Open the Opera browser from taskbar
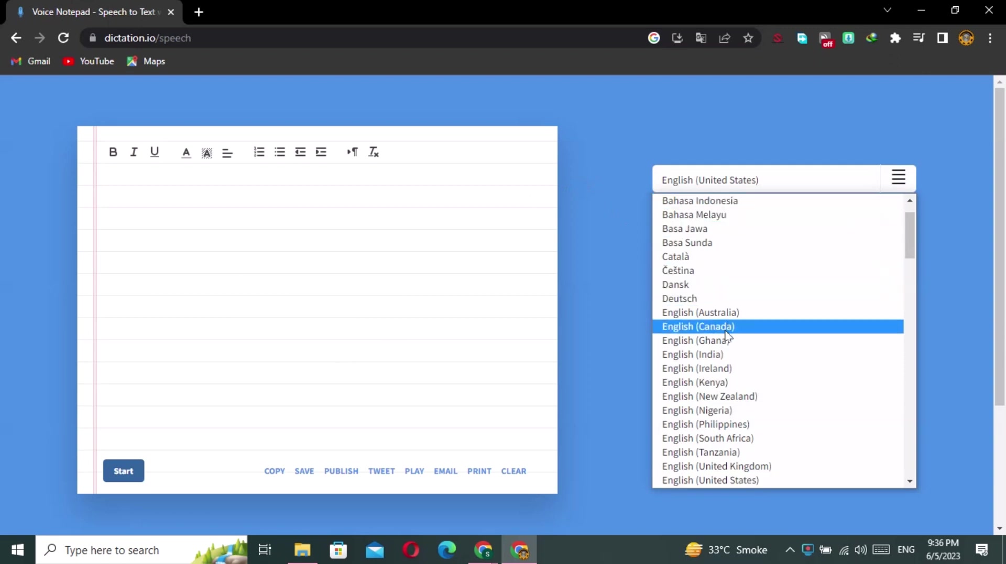The height and width of the screenshot is (564, 1006). coord(411,550)
